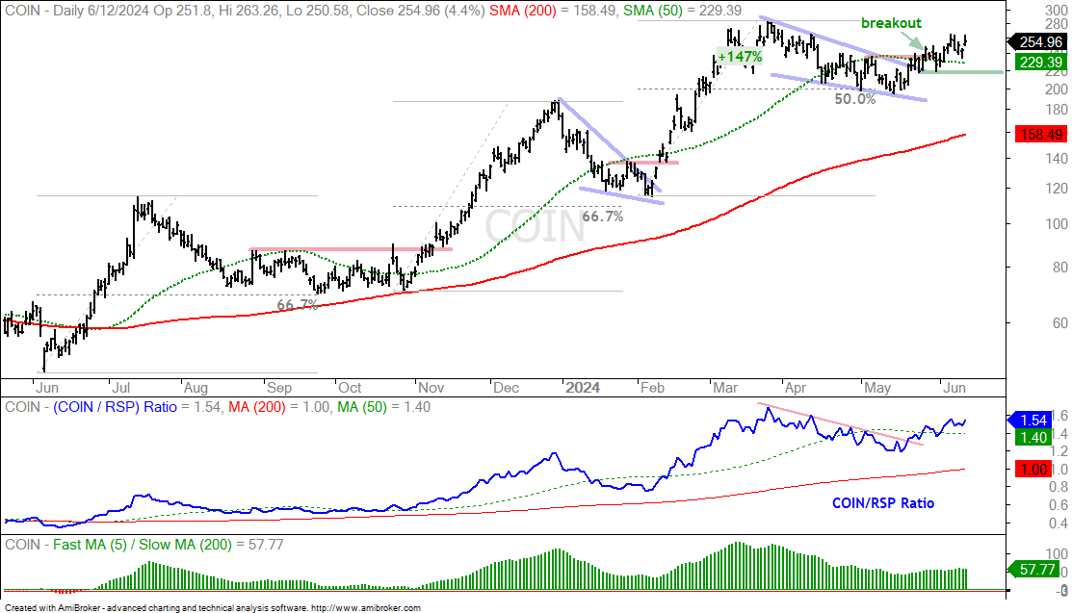
Task: Click the 100 price axis label in the price panel
Action: [x=1057, y=224]
